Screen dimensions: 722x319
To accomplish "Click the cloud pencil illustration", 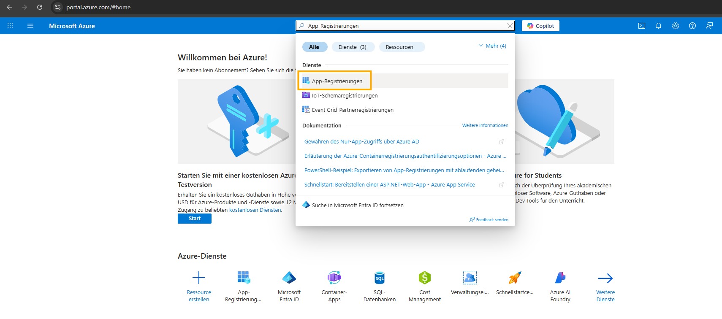I will pos(565,122).
